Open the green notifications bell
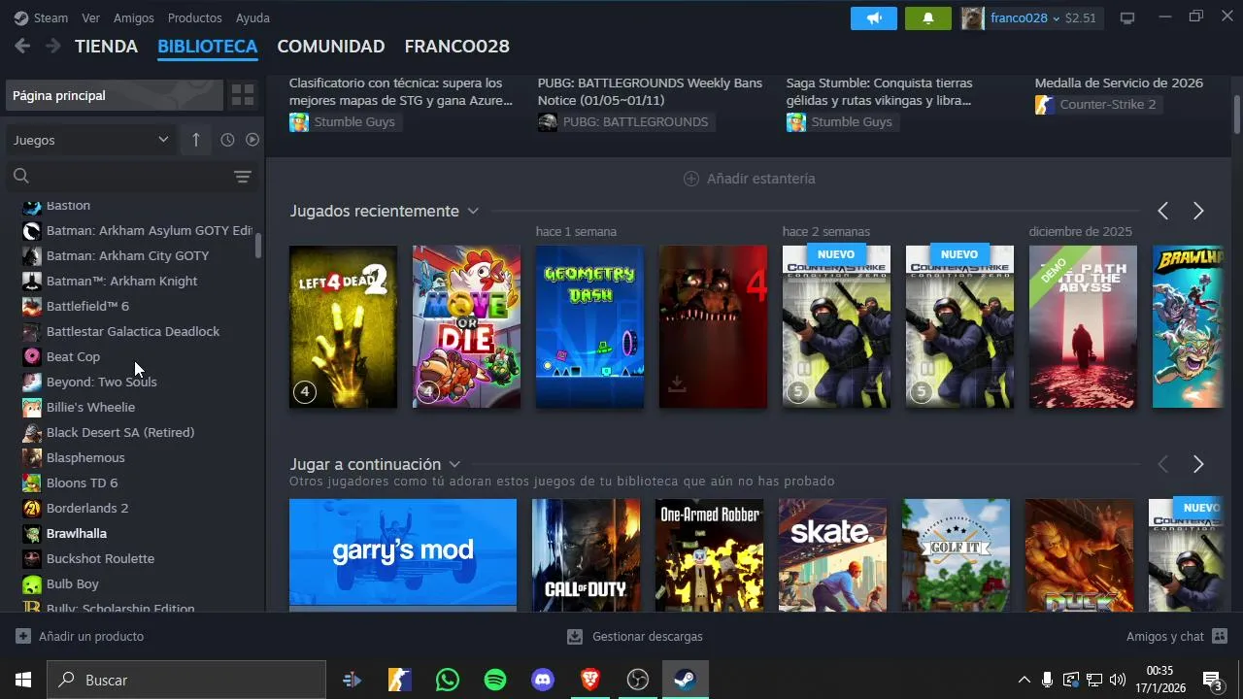Image resolution: width=1243 pixels, height=699 pixels. coord(928,18)
